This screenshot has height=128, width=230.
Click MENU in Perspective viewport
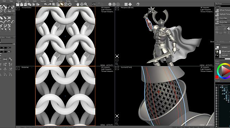tap(202, 65)
